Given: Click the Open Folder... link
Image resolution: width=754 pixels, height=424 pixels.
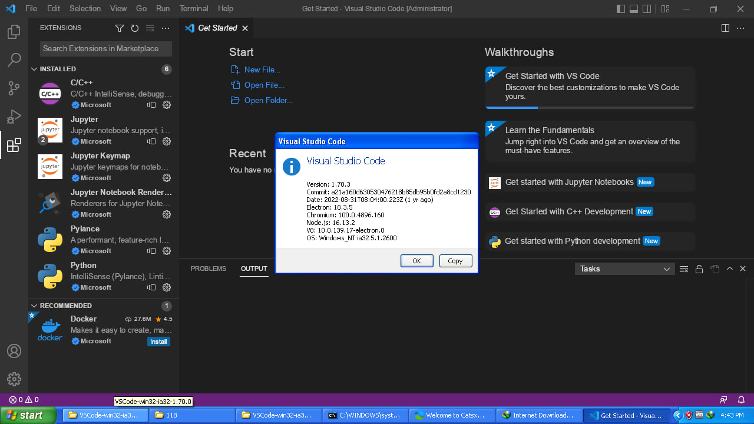Looking at the screenshot, I should [269, 100].
